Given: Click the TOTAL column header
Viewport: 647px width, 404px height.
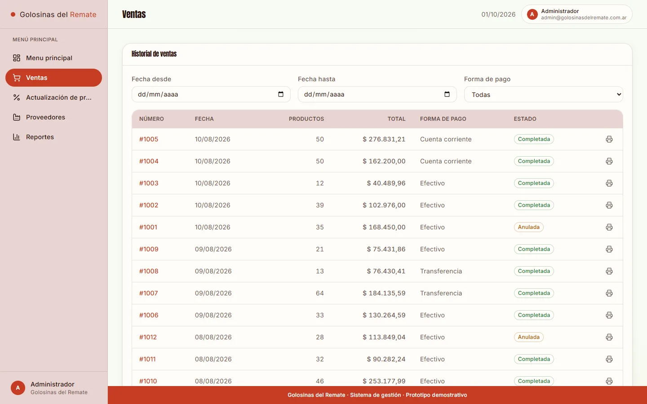Looking at the screenshot, I should pos(397,119).
